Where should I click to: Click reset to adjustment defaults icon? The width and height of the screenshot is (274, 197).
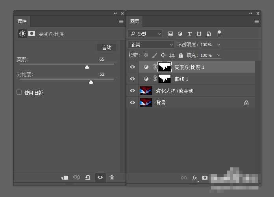pos(88,178)
